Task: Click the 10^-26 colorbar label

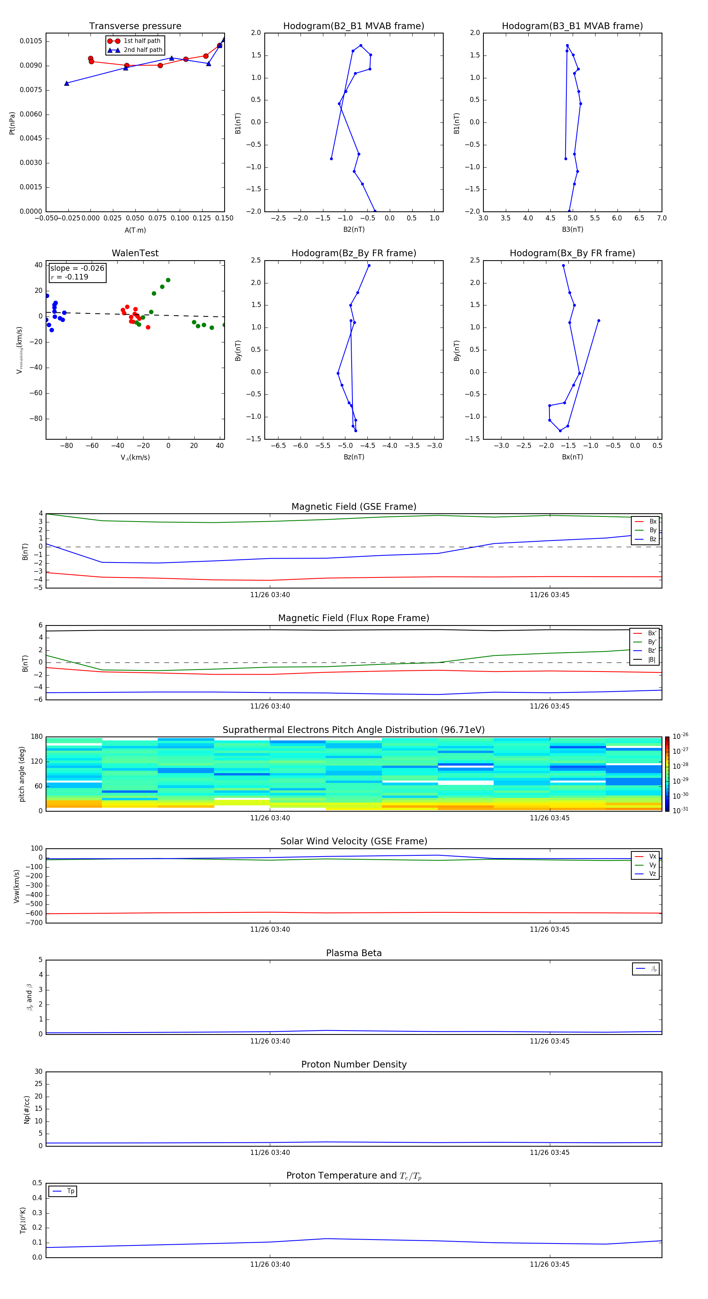Action: click(680, 737)
